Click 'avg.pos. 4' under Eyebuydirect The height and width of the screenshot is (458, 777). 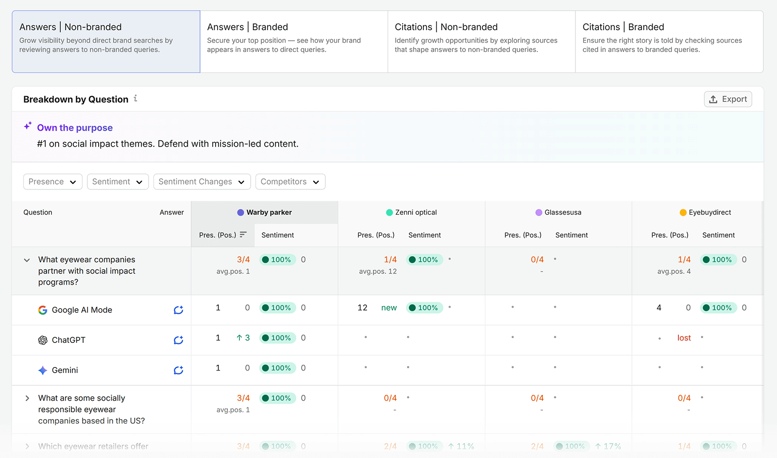click(x=674, y=271)
